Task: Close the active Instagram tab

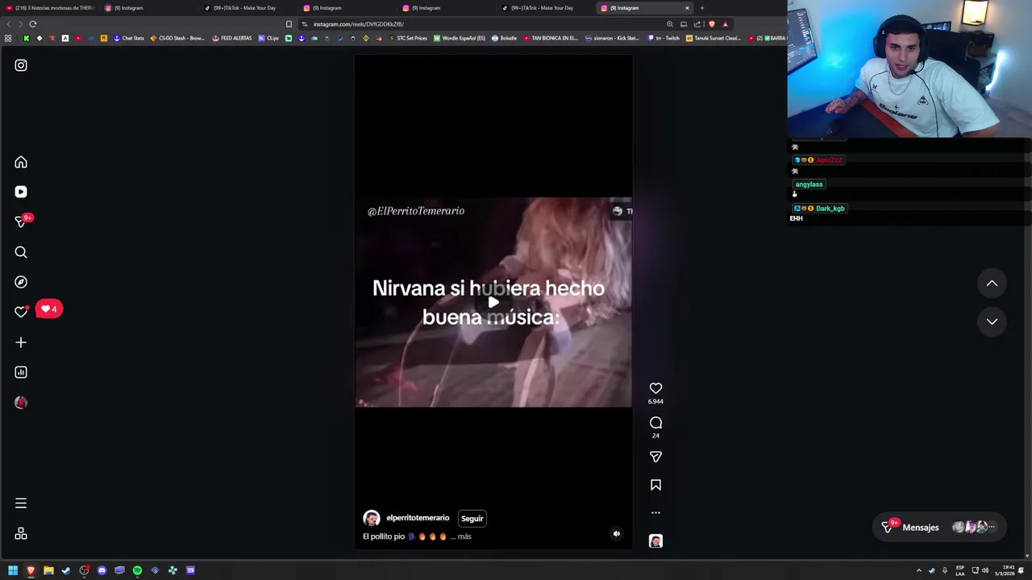Action: click(687, 8)
